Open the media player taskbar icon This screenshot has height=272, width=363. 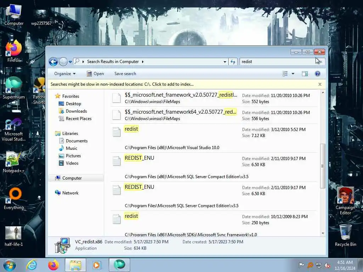(97, 265)
